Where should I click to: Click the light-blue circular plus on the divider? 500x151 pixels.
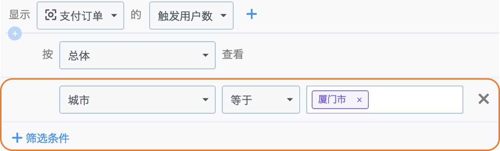pos(15,34)
